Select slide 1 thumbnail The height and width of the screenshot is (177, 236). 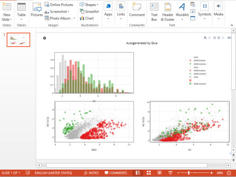tap(18, 40)
